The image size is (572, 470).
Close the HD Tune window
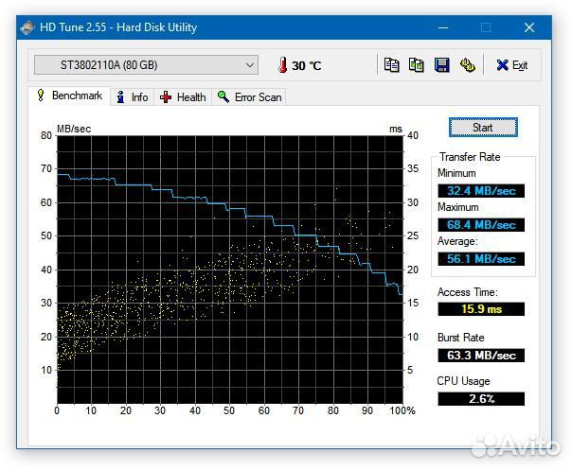tap(529, 27)
